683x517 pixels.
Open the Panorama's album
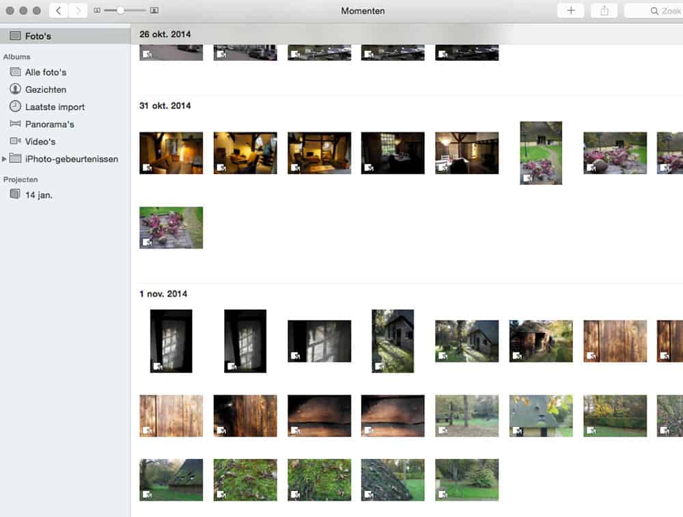[x=49, y=124]
